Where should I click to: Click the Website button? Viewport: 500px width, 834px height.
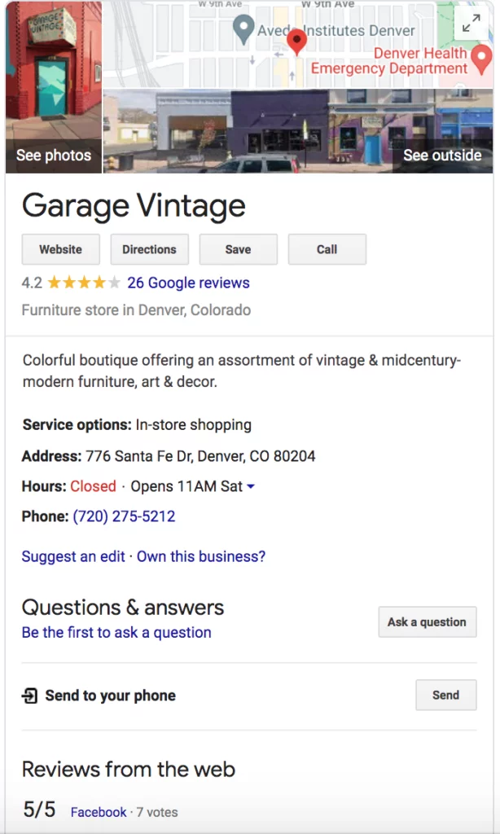pyautogui.click(x=61, y=249)
